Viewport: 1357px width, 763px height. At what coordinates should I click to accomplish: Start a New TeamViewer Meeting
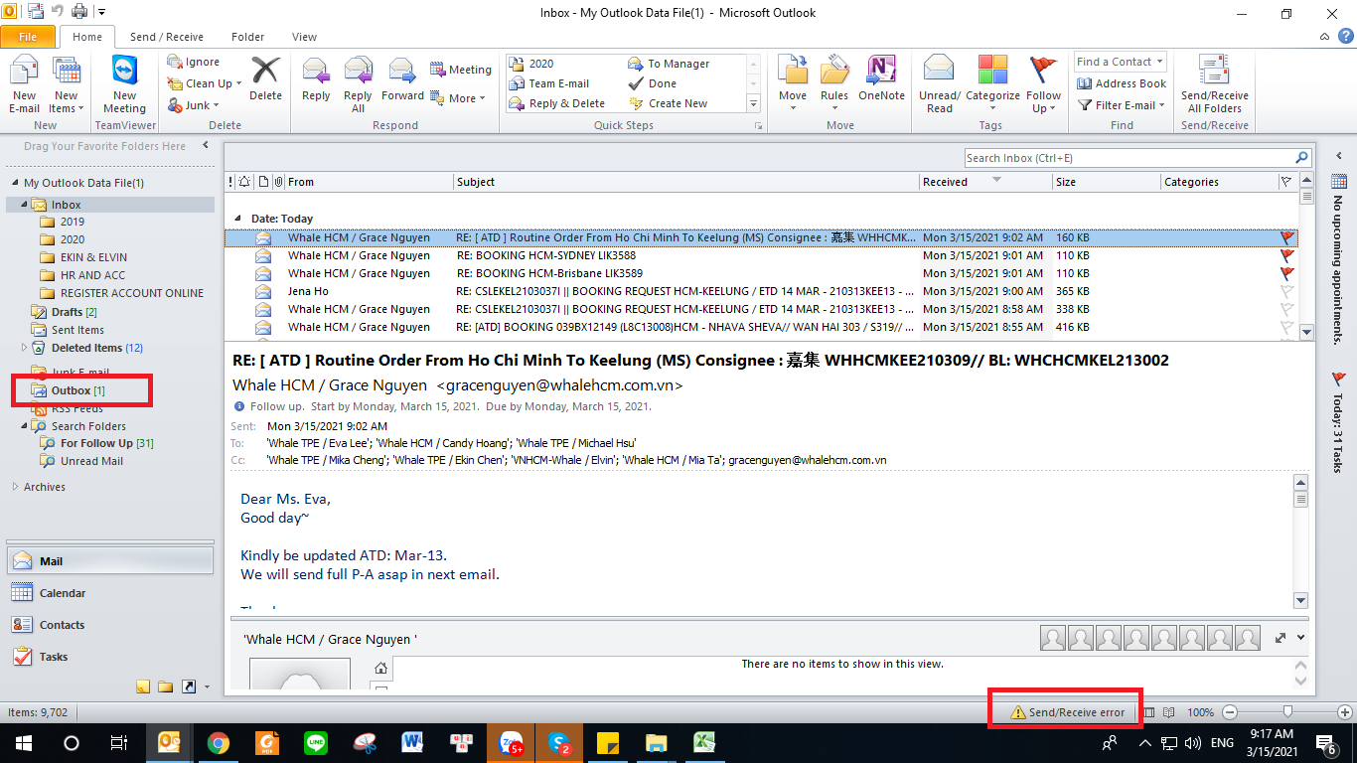point(124,85)
